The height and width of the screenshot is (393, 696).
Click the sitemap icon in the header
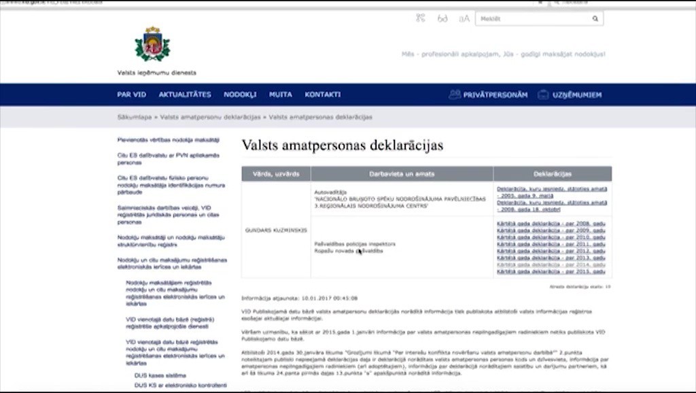420,18
